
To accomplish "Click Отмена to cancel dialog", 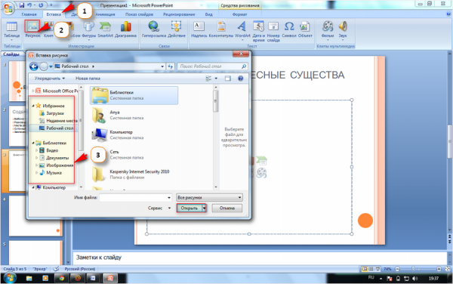I will 227,208.
